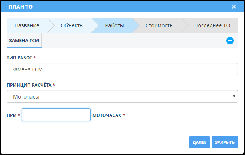Focus the При моточасах input field

56,115
